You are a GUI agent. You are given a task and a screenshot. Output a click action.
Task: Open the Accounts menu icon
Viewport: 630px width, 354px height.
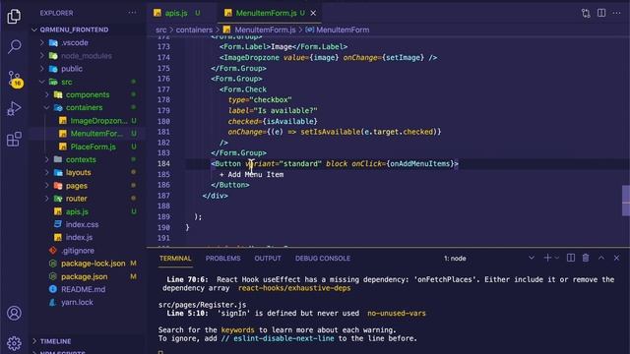14,313
